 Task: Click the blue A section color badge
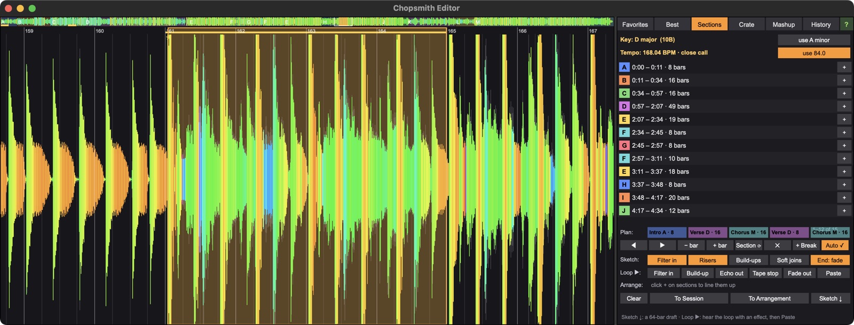624,67
